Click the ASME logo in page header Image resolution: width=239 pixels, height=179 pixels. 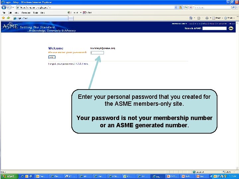(10, 26)
